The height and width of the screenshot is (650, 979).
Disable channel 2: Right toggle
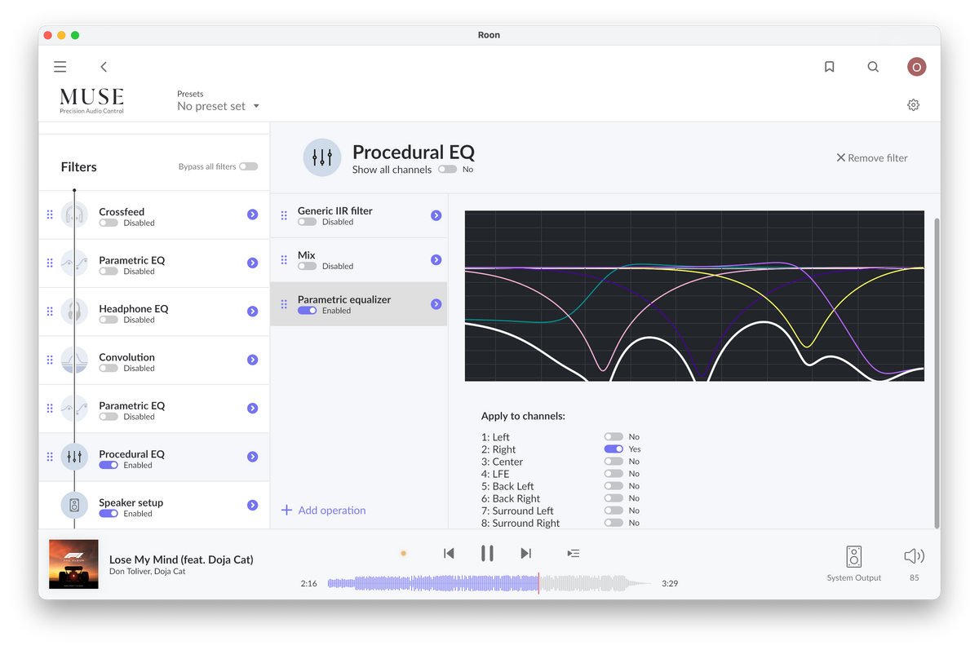pos(614,449)
